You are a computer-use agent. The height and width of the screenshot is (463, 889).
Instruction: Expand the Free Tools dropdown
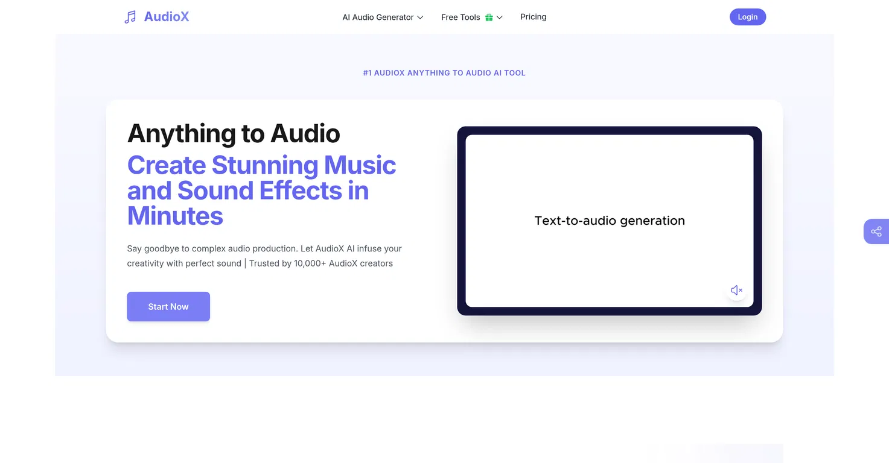tap(471, 17)
